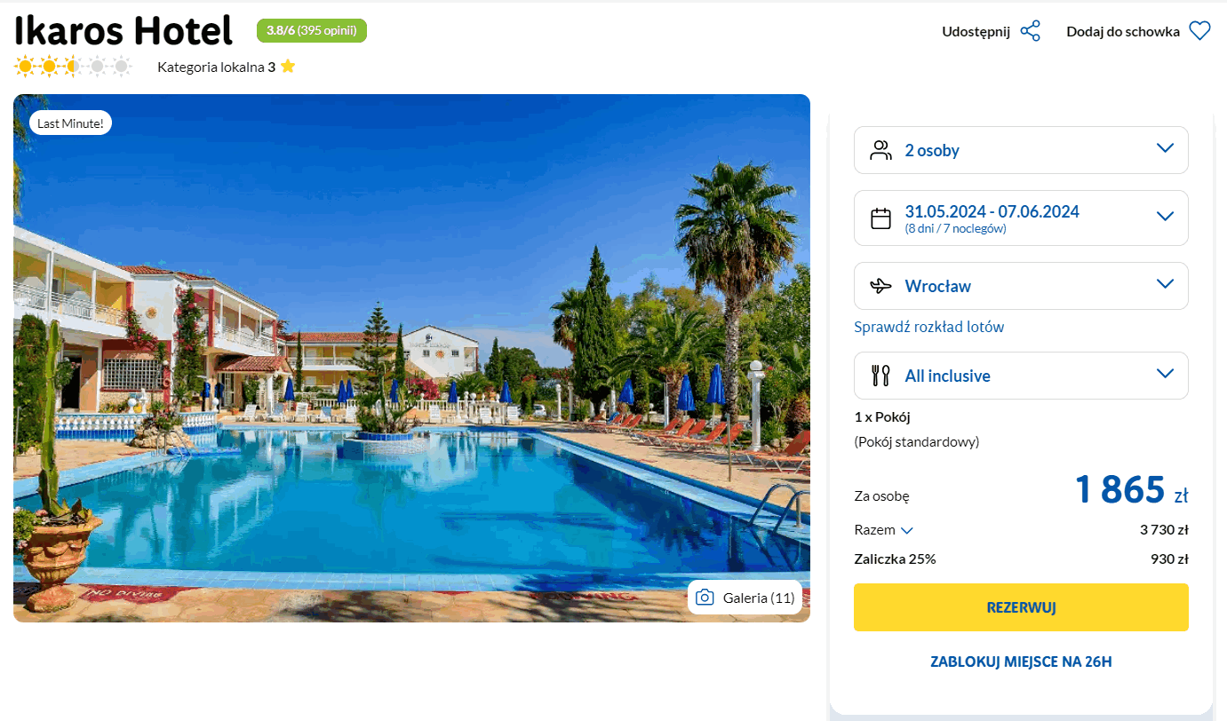Viewport: 1227px width, 721px height.
Task: Expand the 2 osoby travelers dropdown
Action: tap(1021, 150)
